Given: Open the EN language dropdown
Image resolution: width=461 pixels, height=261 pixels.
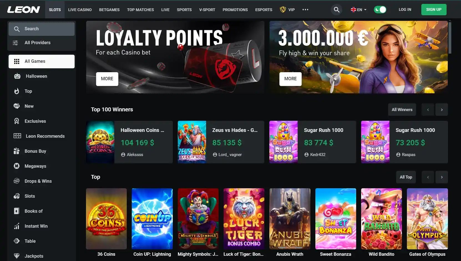Looking at the screenshot, I should pos(359,10).
